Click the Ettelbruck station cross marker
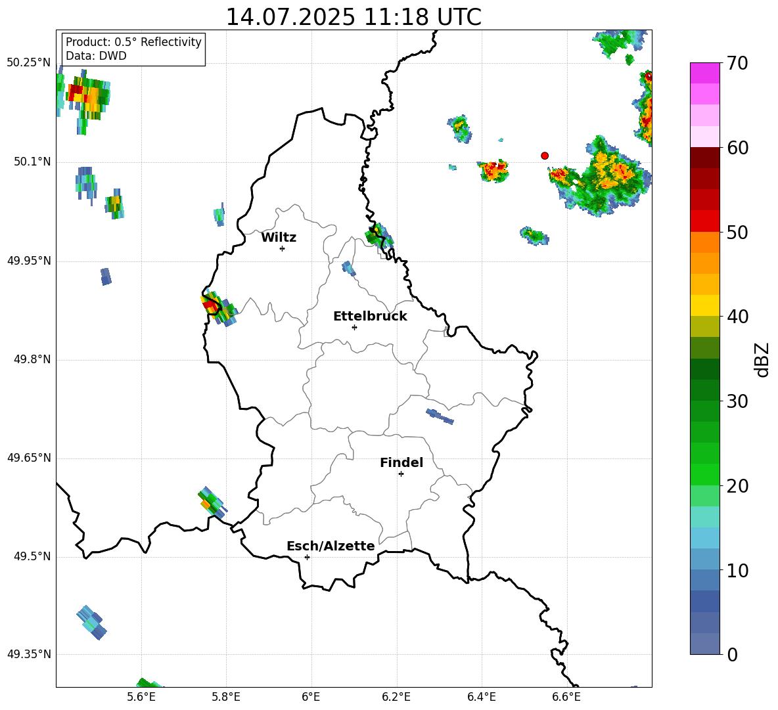Screen dimensions: 778x710 tap(354, 327)
